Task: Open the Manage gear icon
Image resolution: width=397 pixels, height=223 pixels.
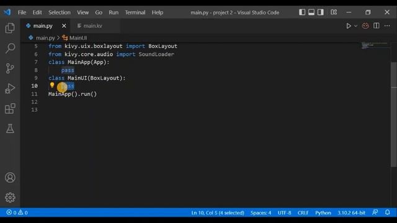Action: pyautogui.click(x=10, y=198)
